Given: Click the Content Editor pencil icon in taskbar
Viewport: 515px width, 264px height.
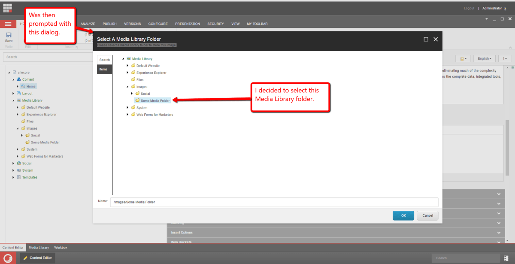Looking at the screenshot, I should 26,258.
